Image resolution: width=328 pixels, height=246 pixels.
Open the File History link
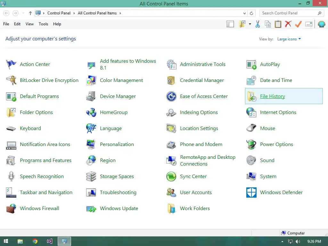point(272,96)
